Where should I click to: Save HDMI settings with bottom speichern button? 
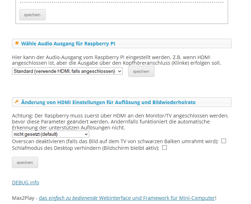coord(25,162)
